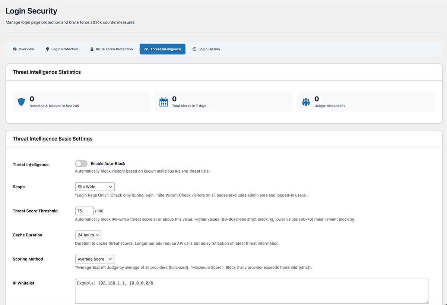Click the Scope setting label
The height and width of the screenshot is (305, 447).
pyautogui.click(x=19, y=187)
